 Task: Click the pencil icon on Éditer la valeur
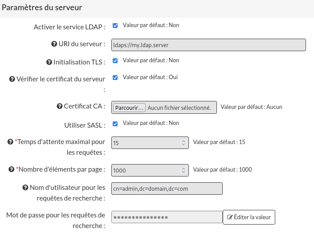pos(230,217)
